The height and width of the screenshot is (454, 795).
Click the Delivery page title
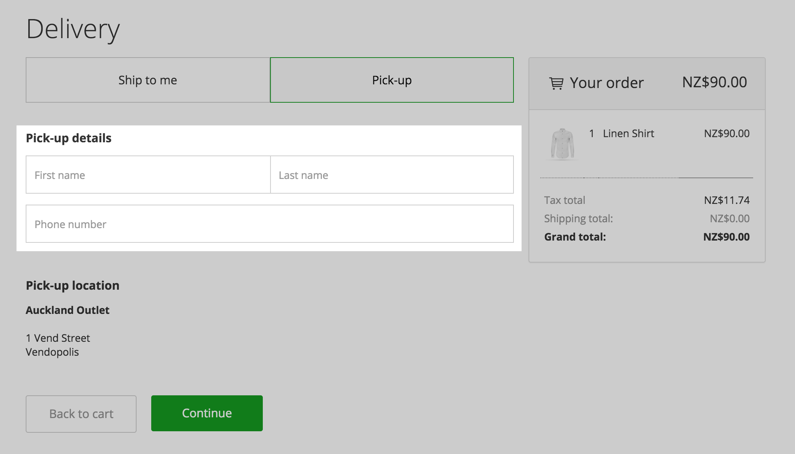(x=73, y=29)
